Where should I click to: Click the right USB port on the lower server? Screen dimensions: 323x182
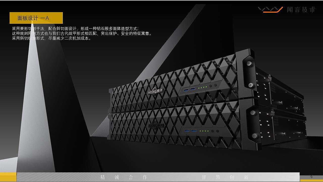pos(194,131)
